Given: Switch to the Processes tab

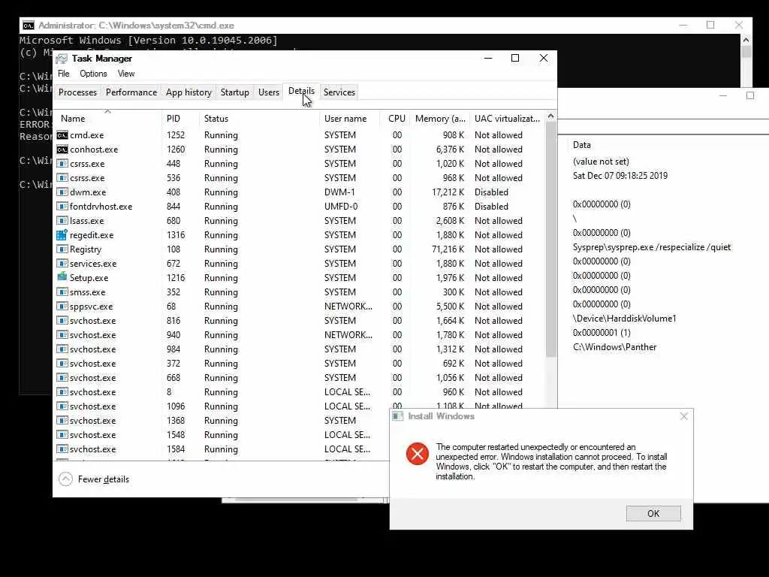Looking at the screenshot, I should tap(77, 92).
